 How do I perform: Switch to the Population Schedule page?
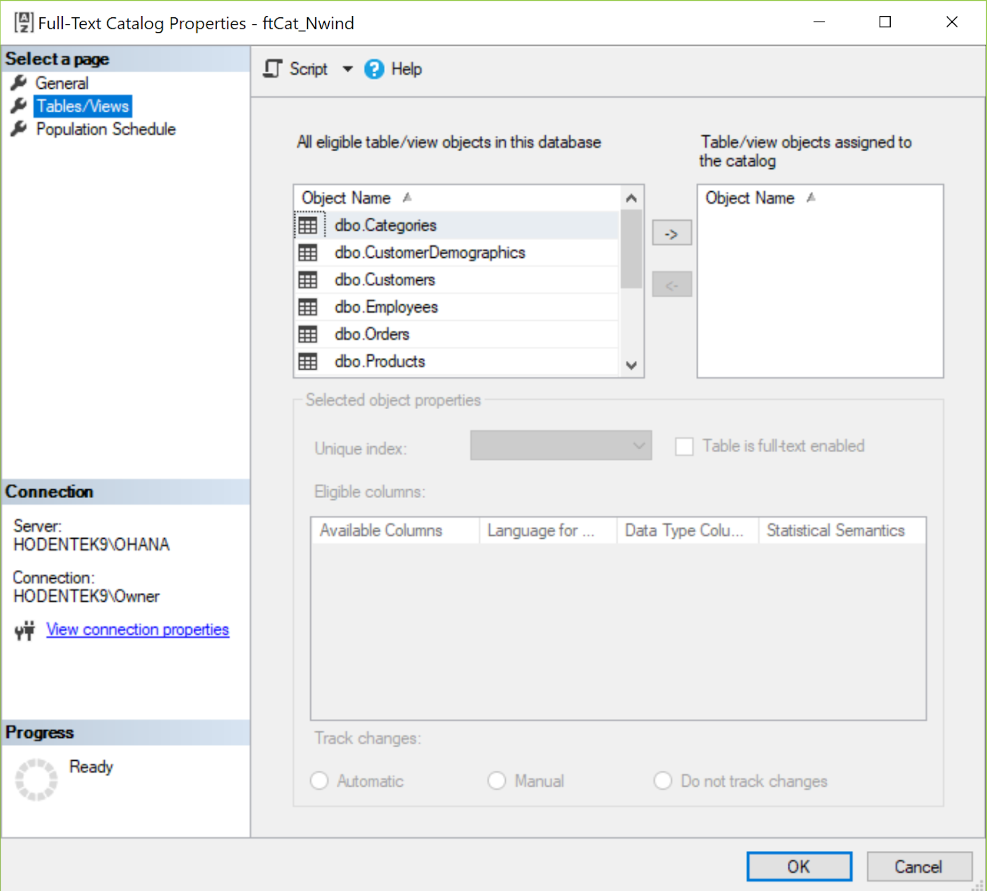[105, 129]
